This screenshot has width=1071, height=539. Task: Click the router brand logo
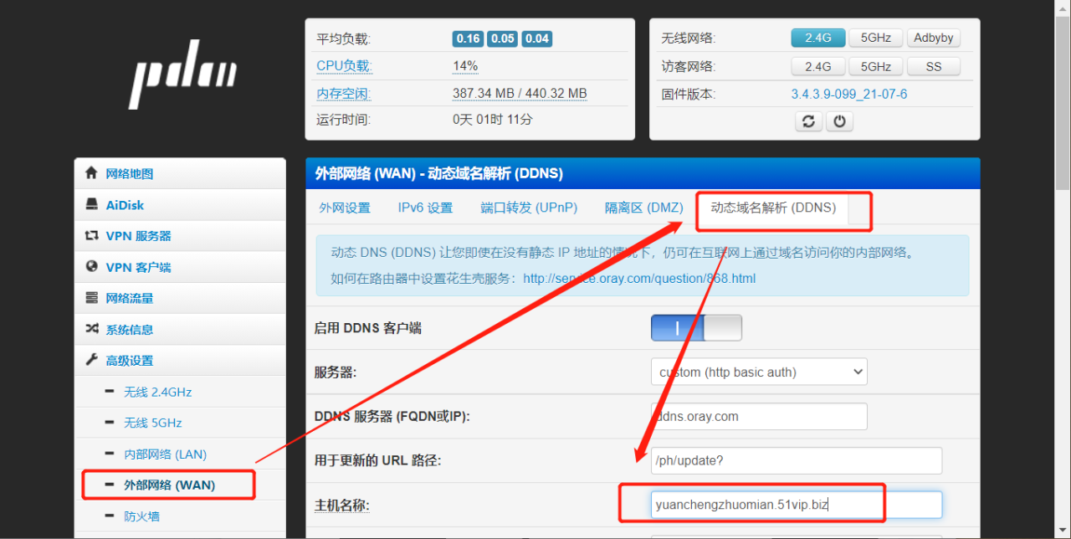pos(182,74)
